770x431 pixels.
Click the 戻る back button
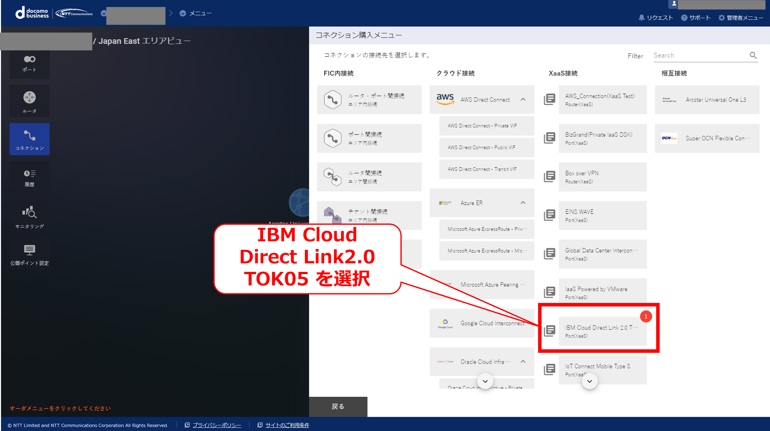[x=338, y=406]
